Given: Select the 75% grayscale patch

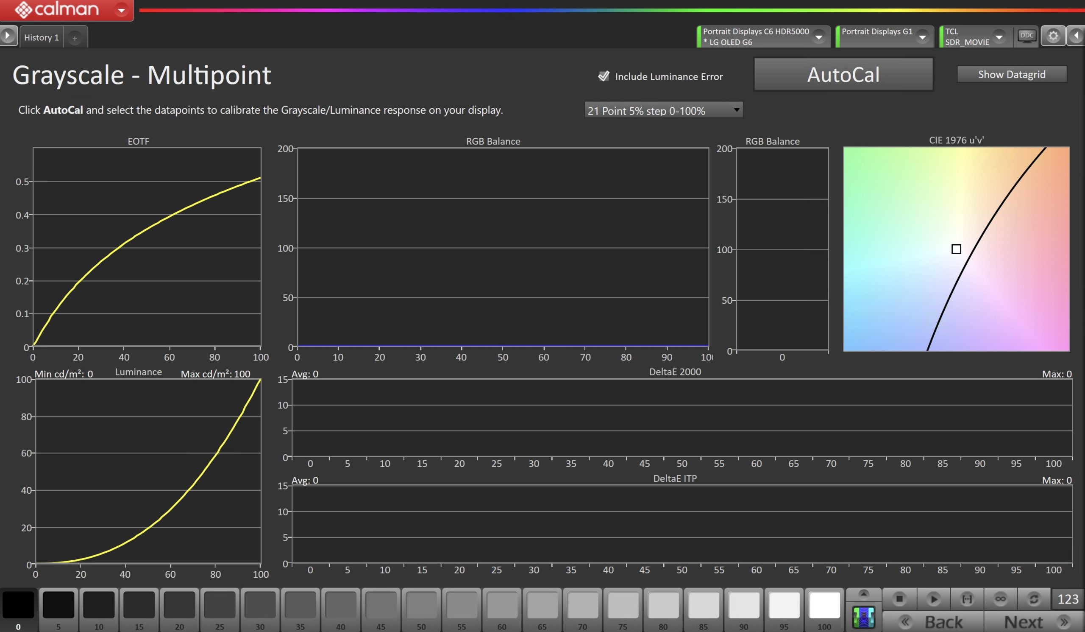Looking at the screenshot, I should pyautogui.click(x=623, y=610).
